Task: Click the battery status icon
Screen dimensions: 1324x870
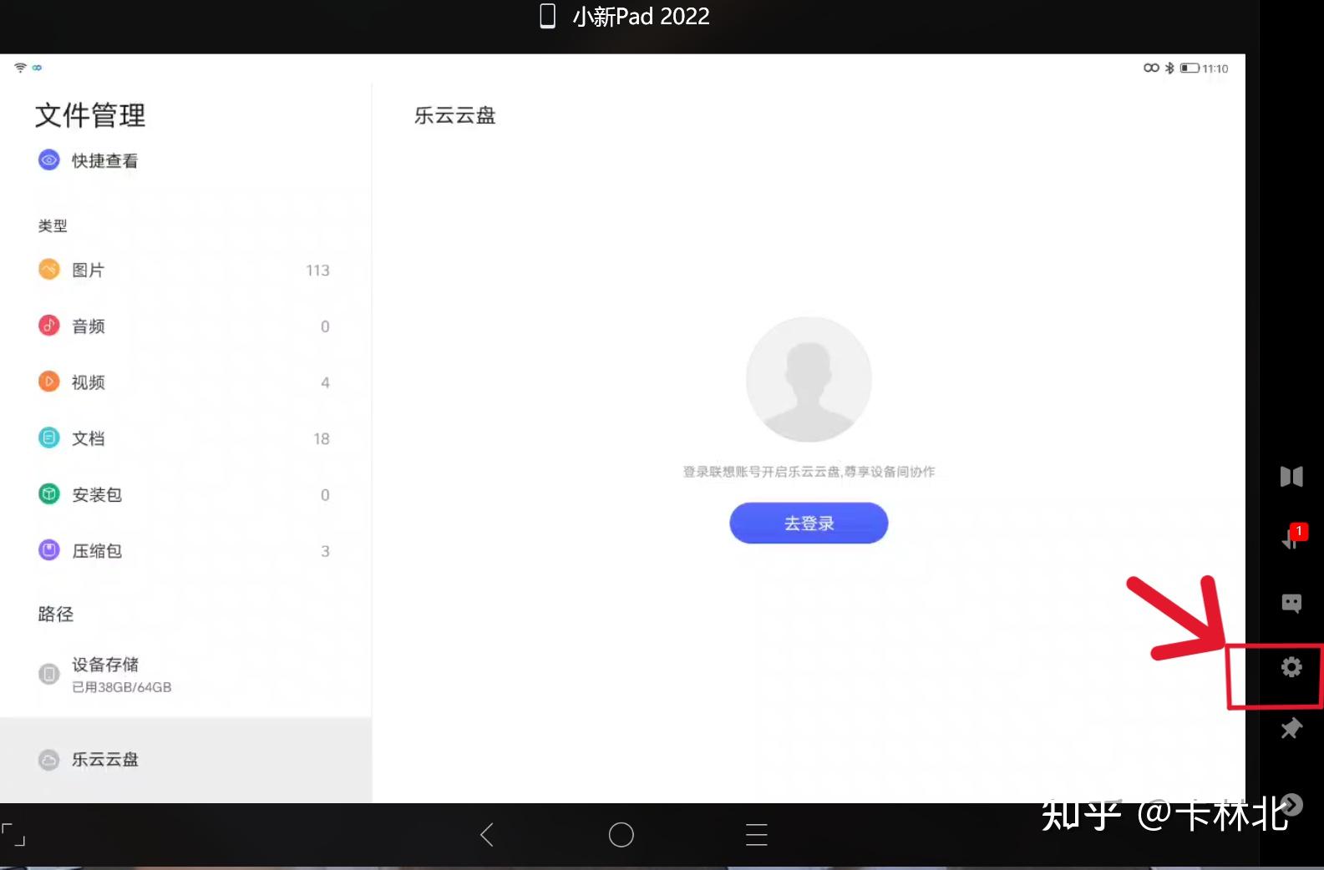Action: pos(1190,68)
